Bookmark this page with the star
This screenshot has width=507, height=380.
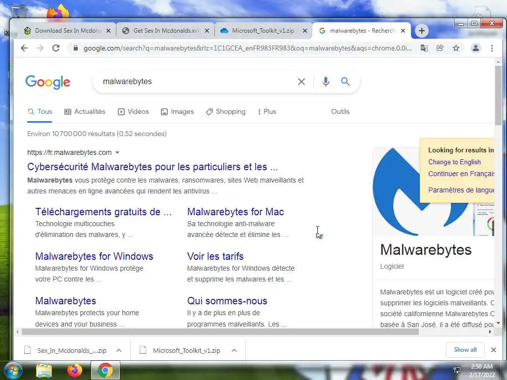[x=456, y=48]
